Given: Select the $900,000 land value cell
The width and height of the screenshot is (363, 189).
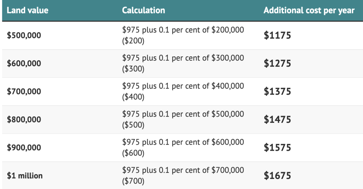Looking at the screenshot, I should [x=24, y=148].
